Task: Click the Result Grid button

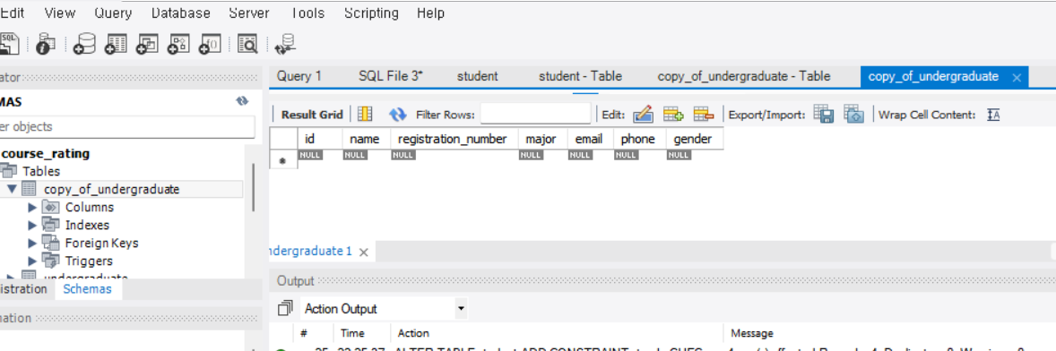Action: [x=312, y=115]
